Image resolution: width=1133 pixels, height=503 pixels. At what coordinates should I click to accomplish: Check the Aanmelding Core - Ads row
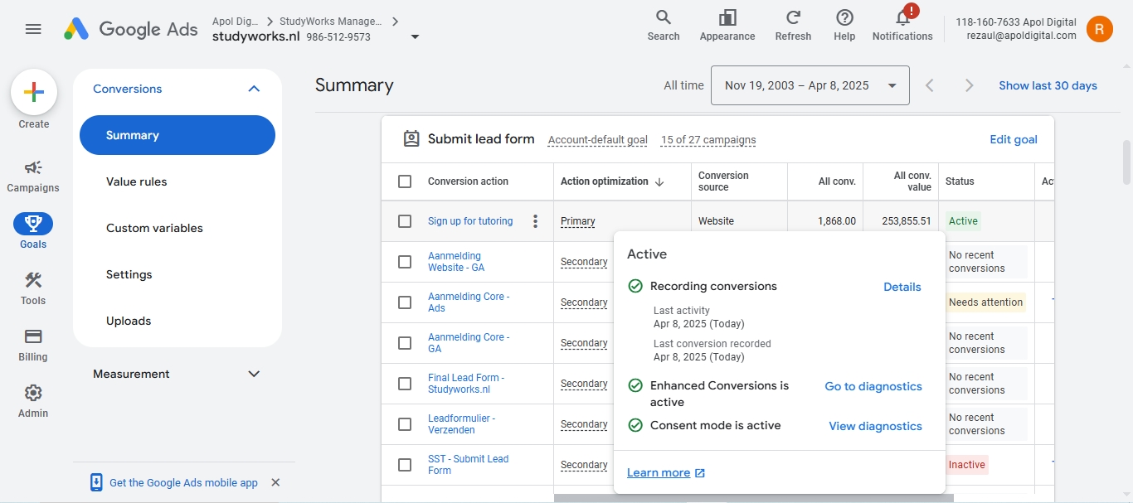[405, 302]
